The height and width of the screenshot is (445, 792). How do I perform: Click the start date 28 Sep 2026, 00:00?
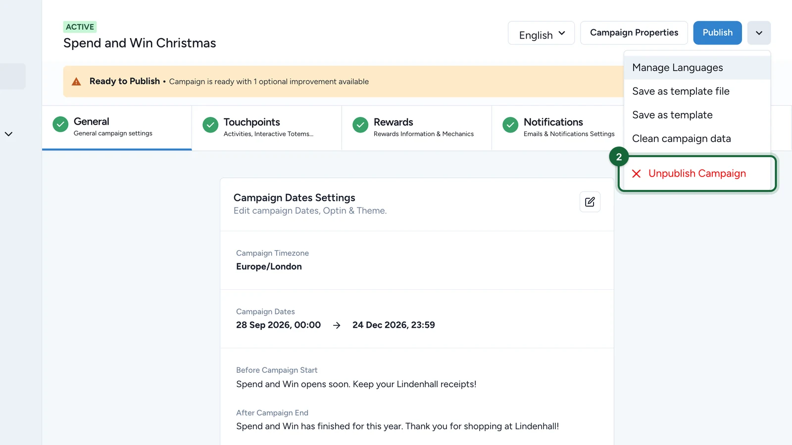[278, 325]
